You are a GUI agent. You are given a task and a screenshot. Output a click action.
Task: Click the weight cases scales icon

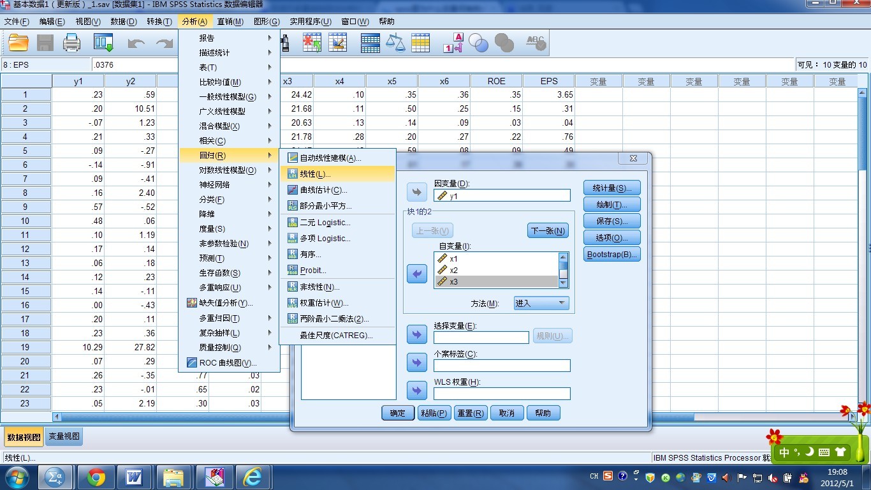[395, 43]
